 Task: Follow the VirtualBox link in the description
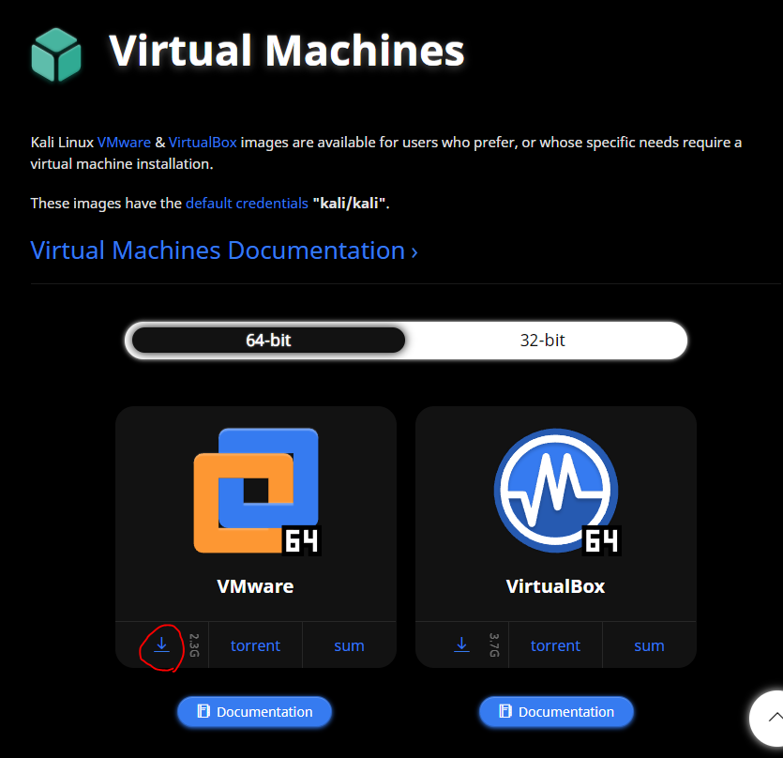(203, 143)
